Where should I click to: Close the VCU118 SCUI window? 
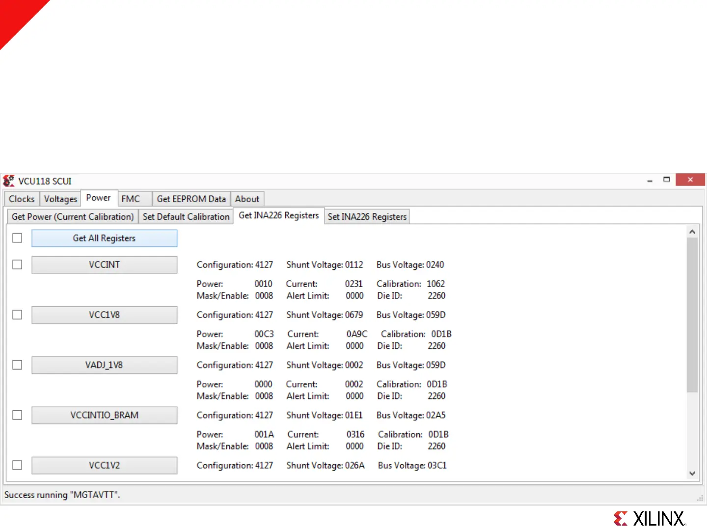click(x=690, y=180)
